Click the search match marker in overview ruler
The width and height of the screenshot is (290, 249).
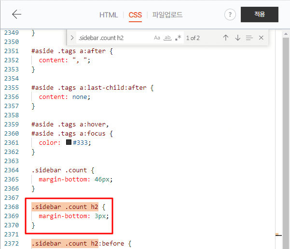click(277, 235)
